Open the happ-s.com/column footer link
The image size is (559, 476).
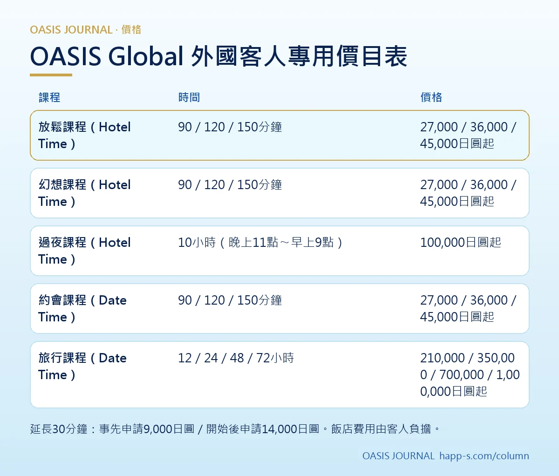pos(484,456)
